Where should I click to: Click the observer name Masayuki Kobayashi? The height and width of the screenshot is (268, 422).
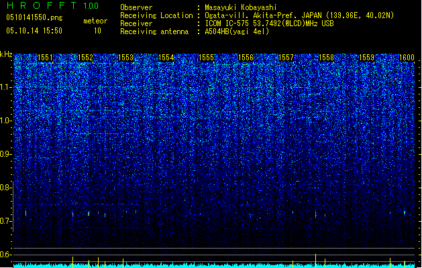coord(241,7)
